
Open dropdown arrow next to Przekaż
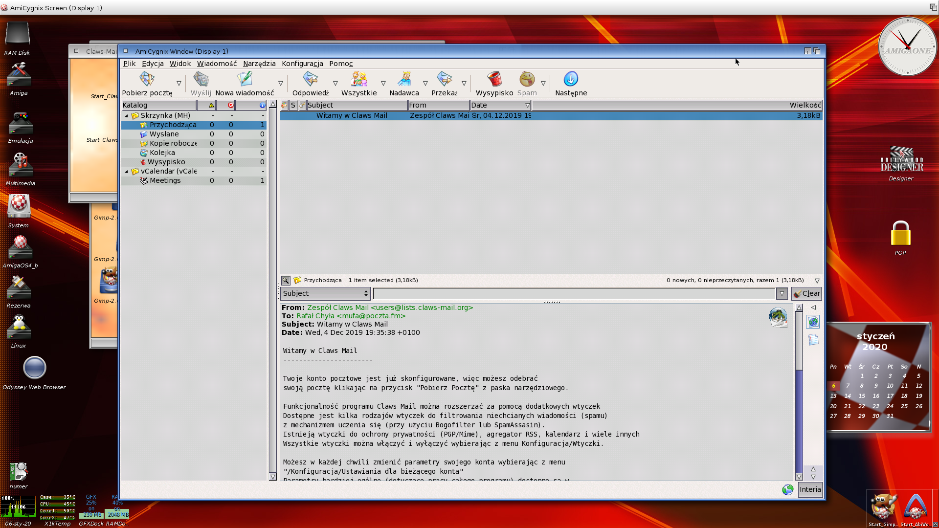[464, 84]
